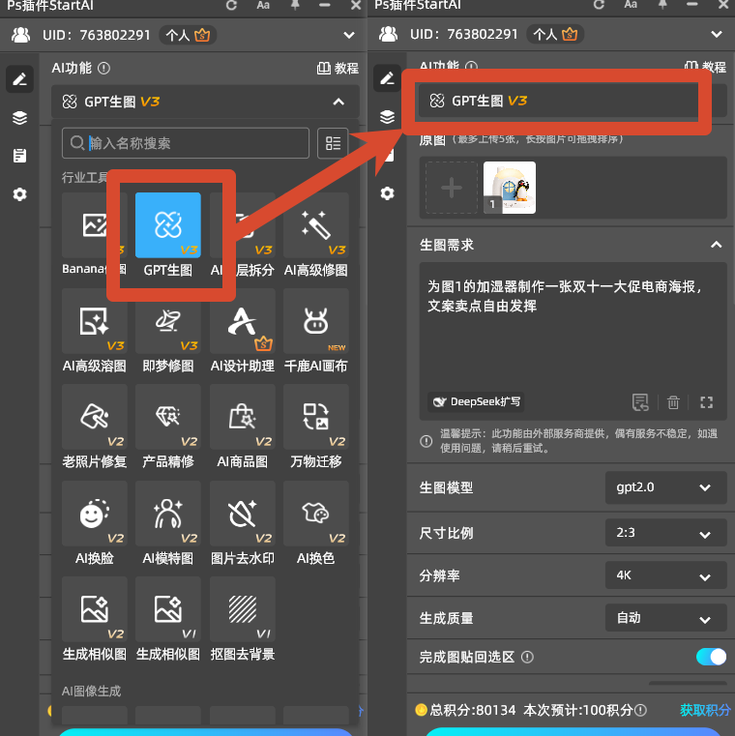
Task: Pin the left StartAI panel
Action: click(295, 5)
